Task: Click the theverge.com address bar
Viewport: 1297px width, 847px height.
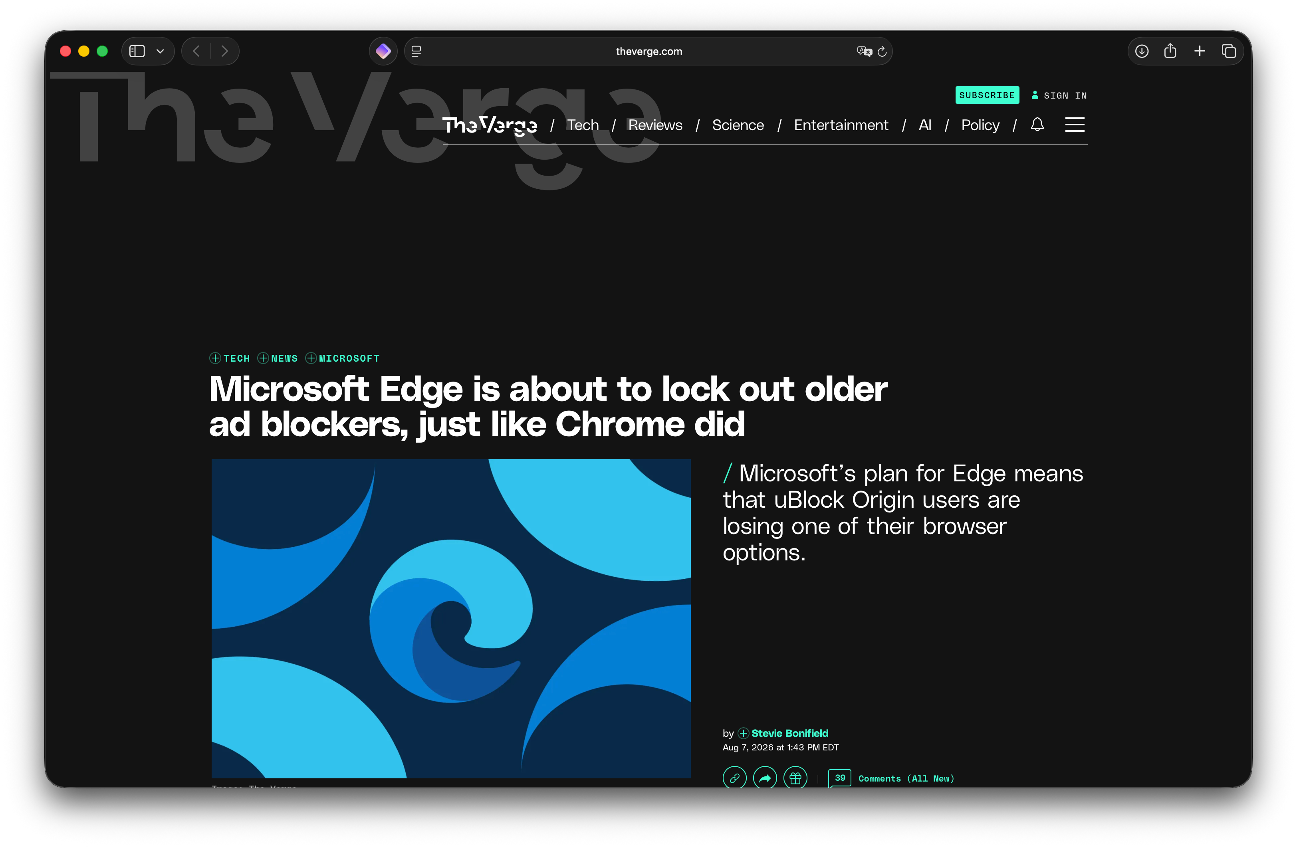Action: (x=648, y=51)
